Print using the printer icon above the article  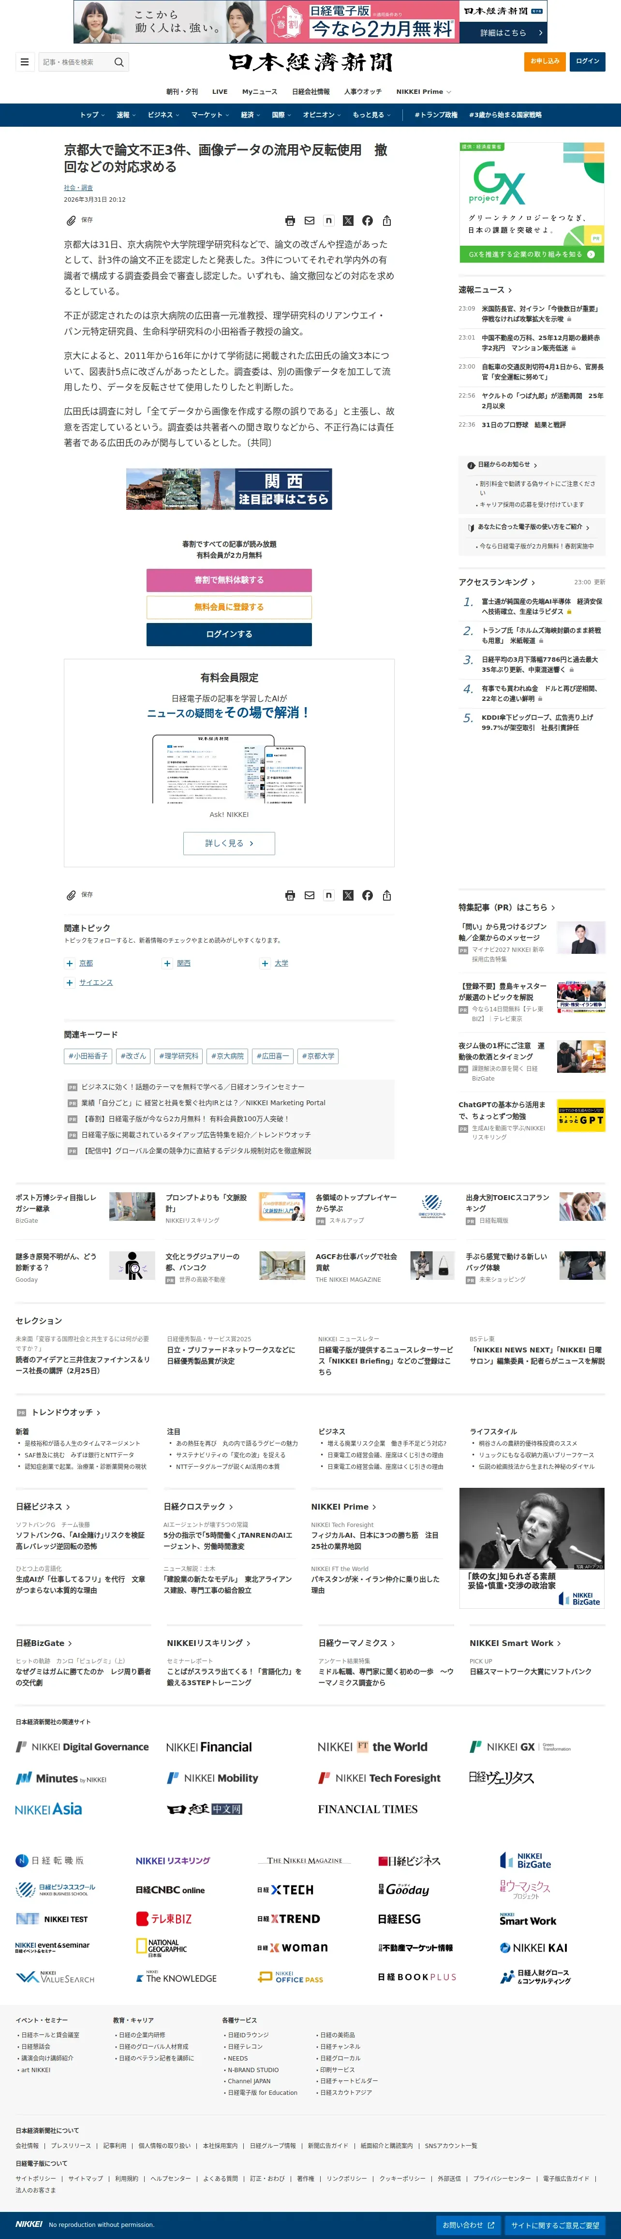click(x=290, y=221)
